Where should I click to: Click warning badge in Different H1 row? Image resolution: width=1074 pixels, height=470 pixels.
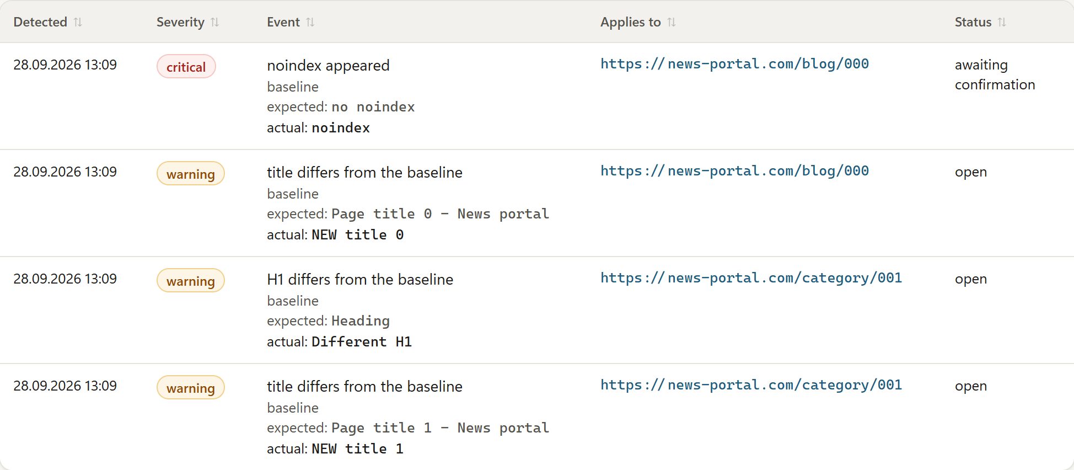[191, 281]
